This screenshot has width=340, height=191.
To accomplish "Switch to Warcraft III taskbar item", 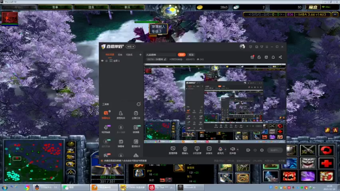I will pyautogui.click(x=190, y=187).
